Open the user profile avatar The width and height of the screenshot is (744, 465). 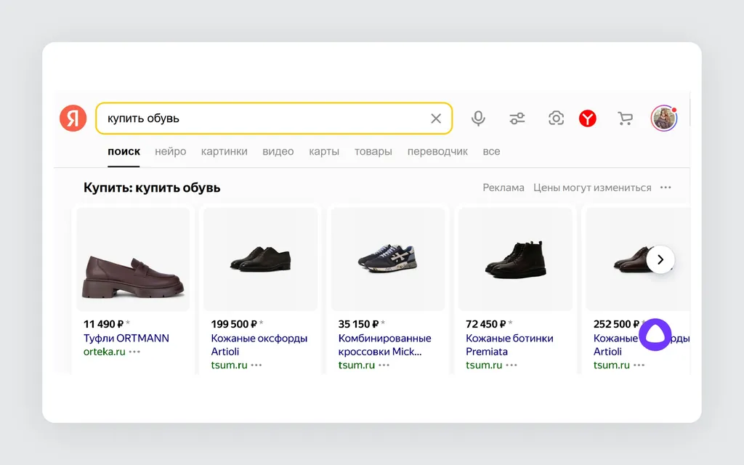(x=664, y=118)
